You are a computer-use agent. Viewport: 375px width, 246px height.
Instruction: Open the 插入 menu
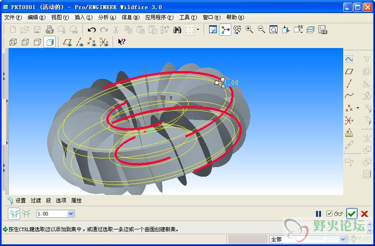[x=84, y=17]
